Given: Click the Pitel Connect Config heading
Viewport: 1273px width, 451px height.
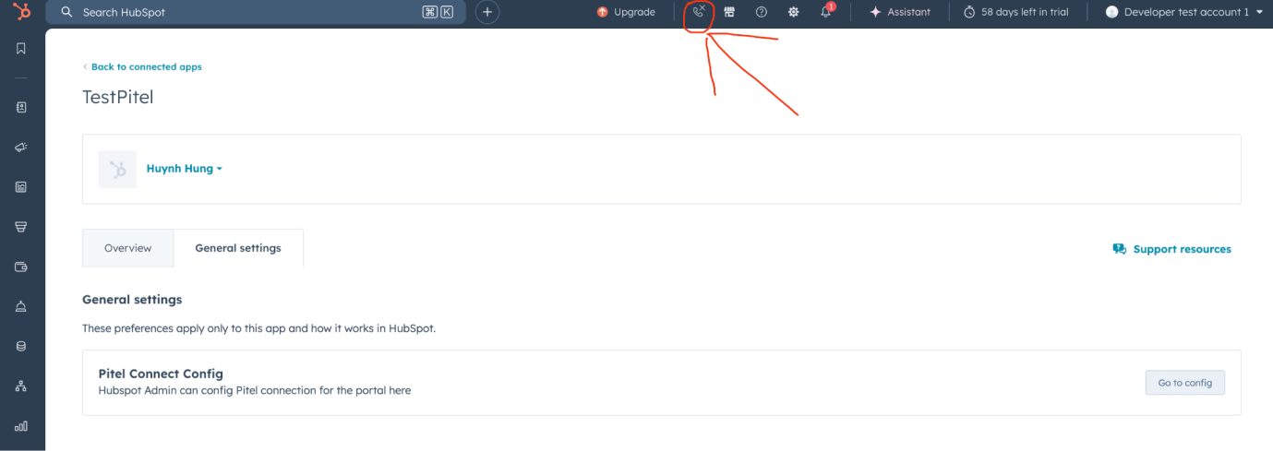Looking at the screenshot, I should click(161, 374).
